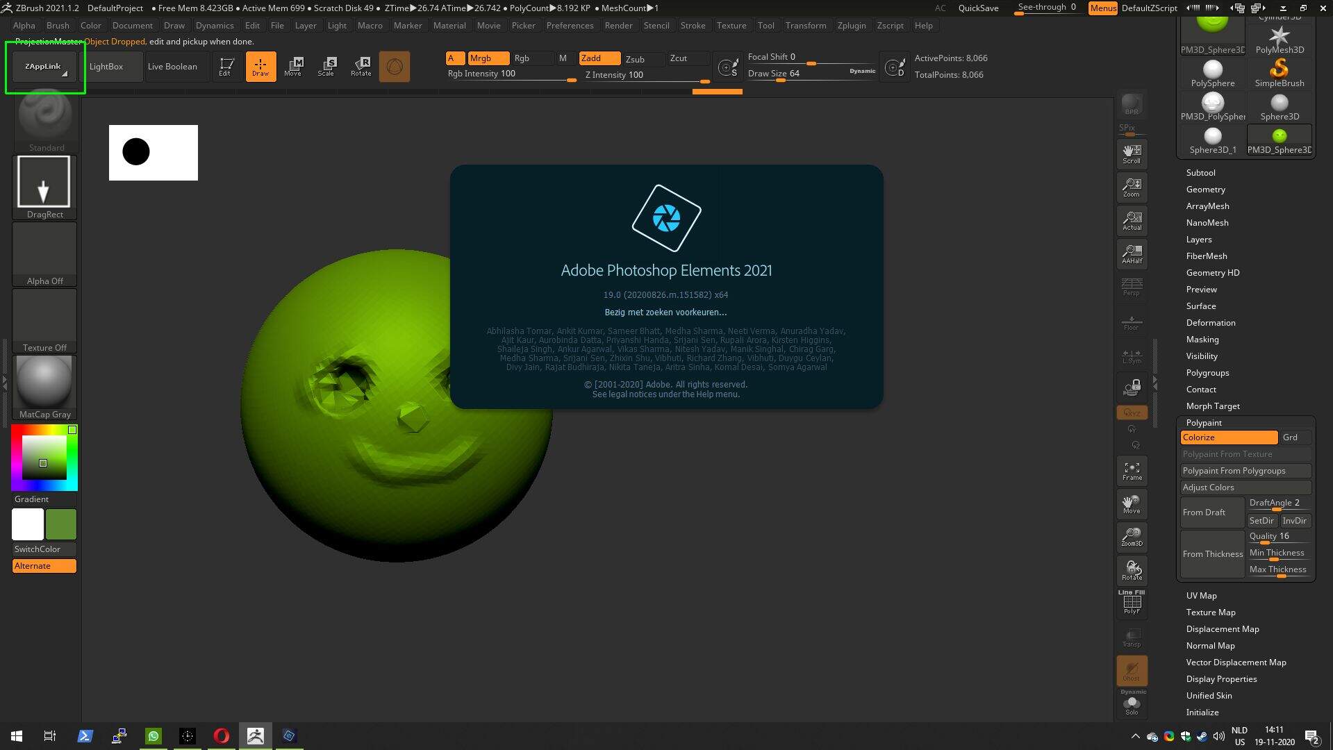Expand the Texture Map section
Image resolution: width=1333 pixels, height=750 pixels.
click(1211, 612)
